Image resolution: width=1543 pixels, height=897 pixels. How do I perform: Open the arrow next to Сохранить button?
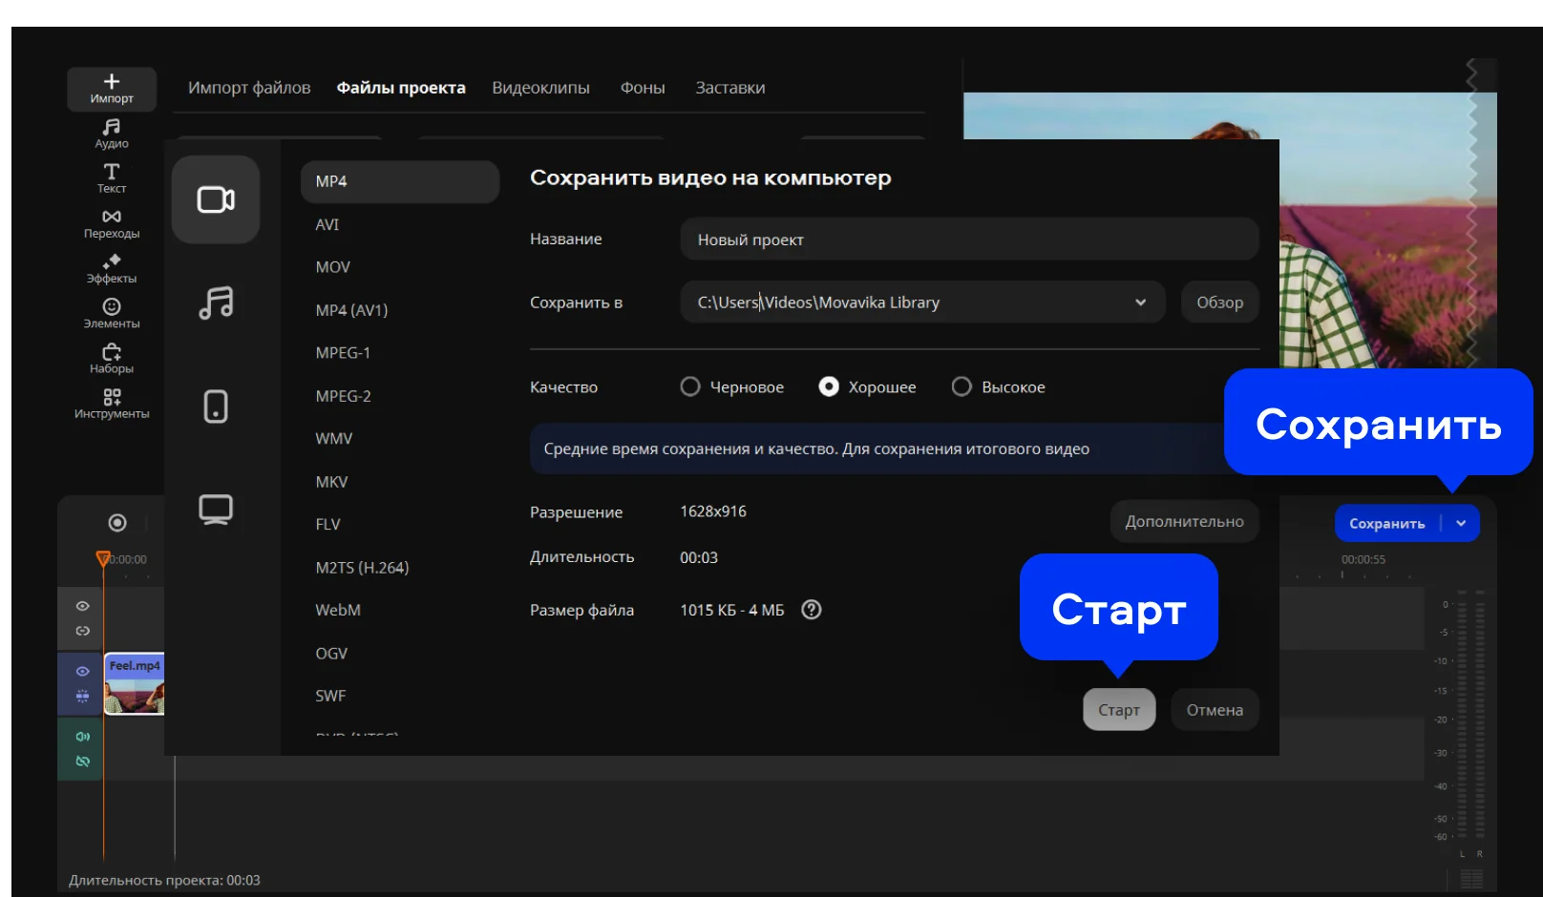point(1461,523)
